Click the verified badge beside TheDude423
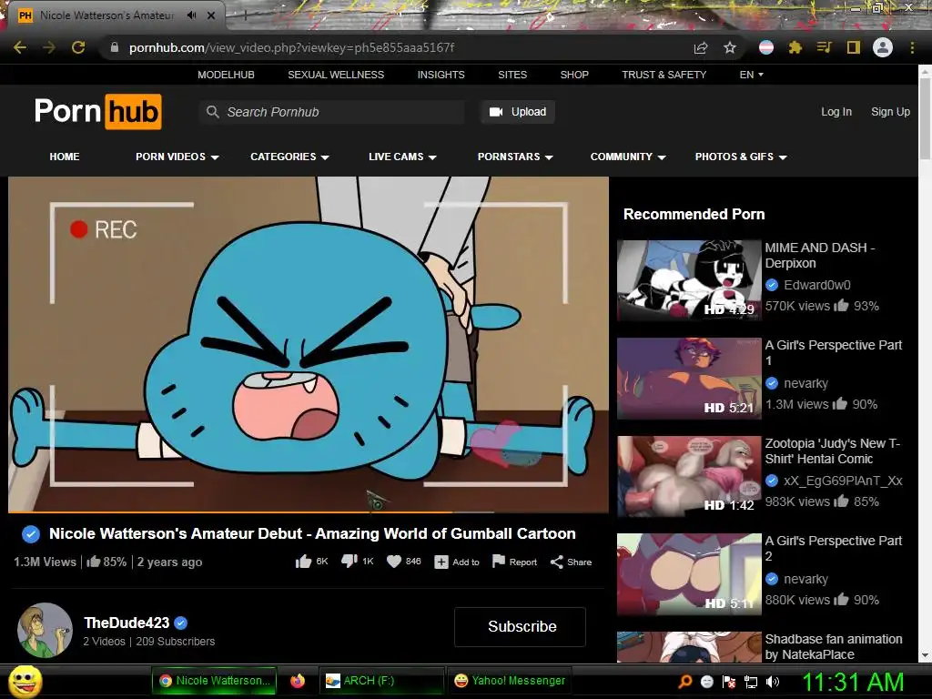This screenshot has width=932, height=699. coord(181,623)
